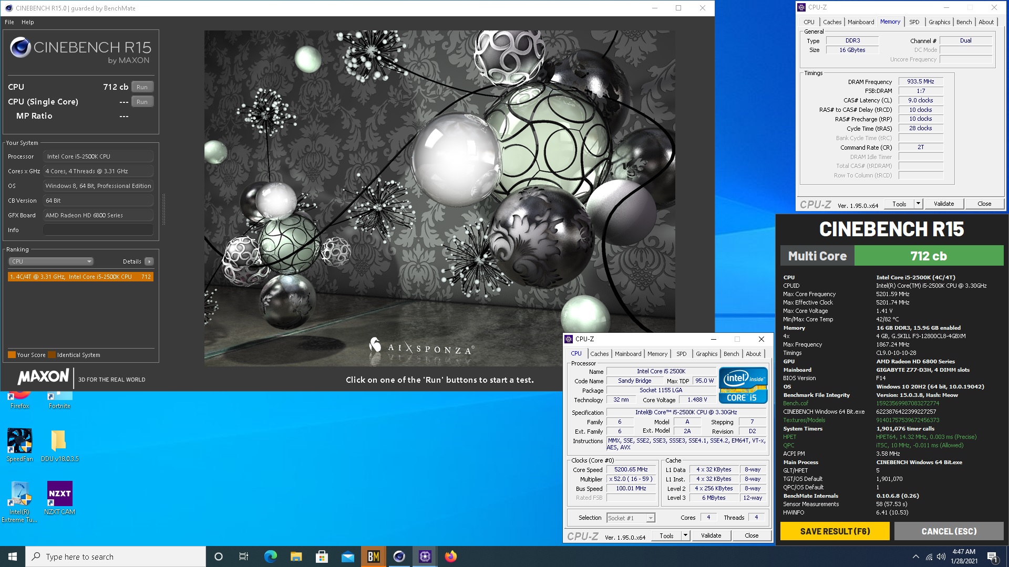The height and width of the screenshot is (567, 1009).
Task: Switch to SPD tab in upper CPU-Z window
Action: tap(914, 22)
